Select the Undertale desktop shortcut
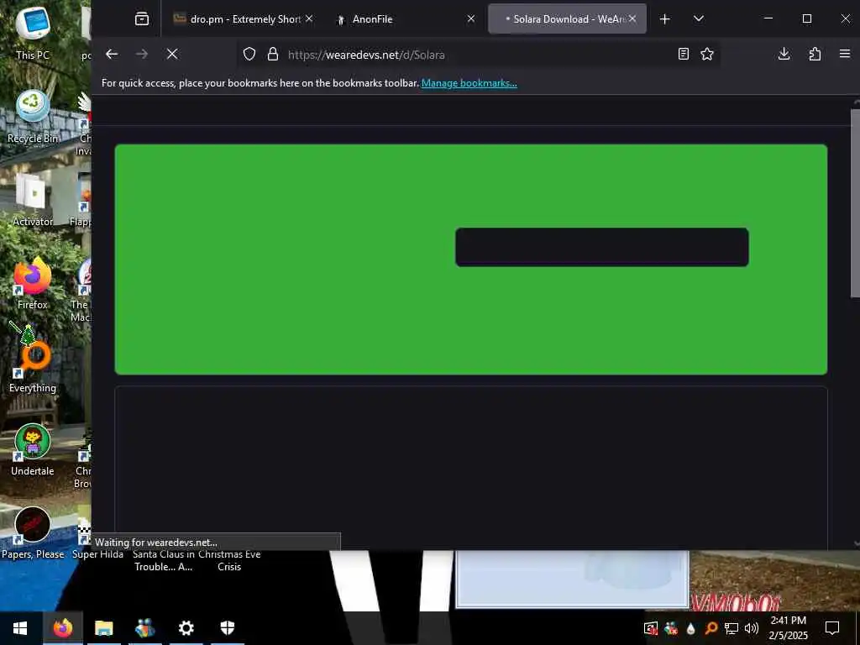Screen dimensions: 860x645 33,450
